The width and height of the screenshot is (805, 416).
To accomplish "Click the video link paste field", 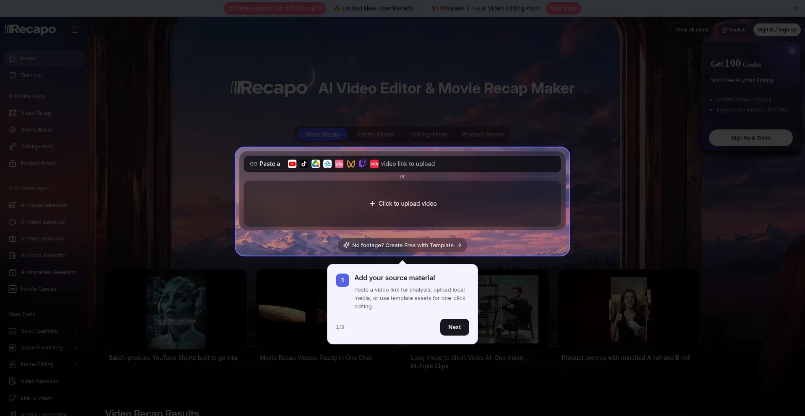I will click(402, 164).
